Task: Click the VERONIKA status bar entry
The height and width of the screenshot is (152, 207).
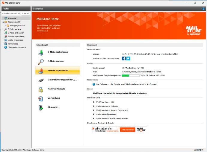Action: tap(198, 150)
